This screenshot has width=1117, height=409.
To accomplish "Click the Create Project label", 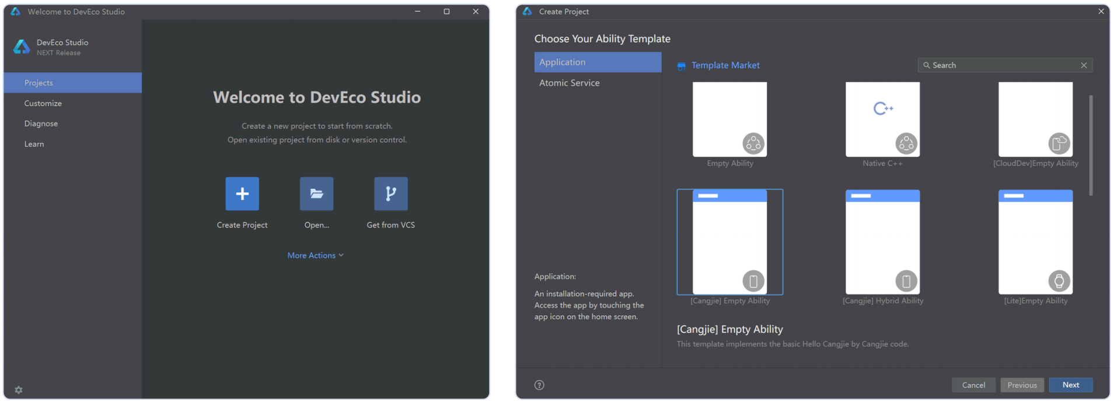I will tap(242, 225).
